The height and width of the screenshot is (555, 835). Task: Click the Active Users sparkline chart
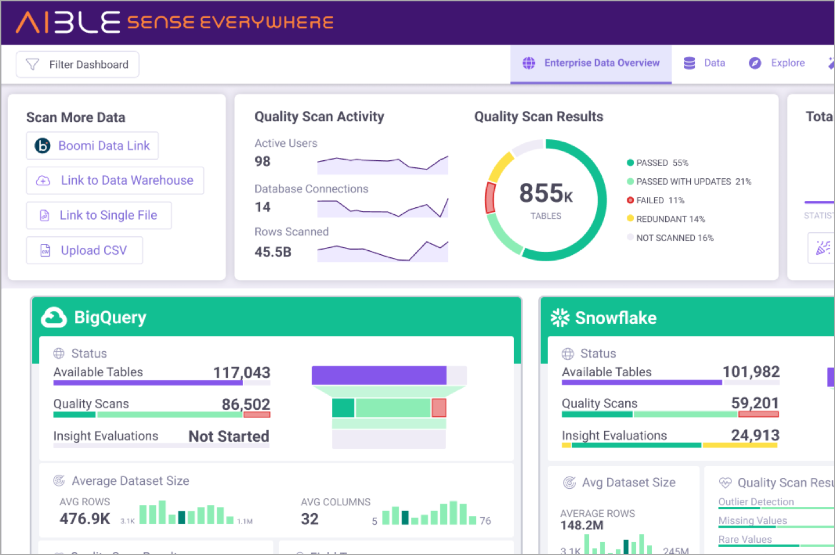pyautogui.click(x=383, y=165)
